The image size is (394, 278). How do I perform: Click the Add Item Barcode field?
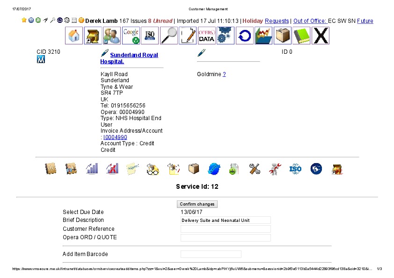click(x=211, y=254)
